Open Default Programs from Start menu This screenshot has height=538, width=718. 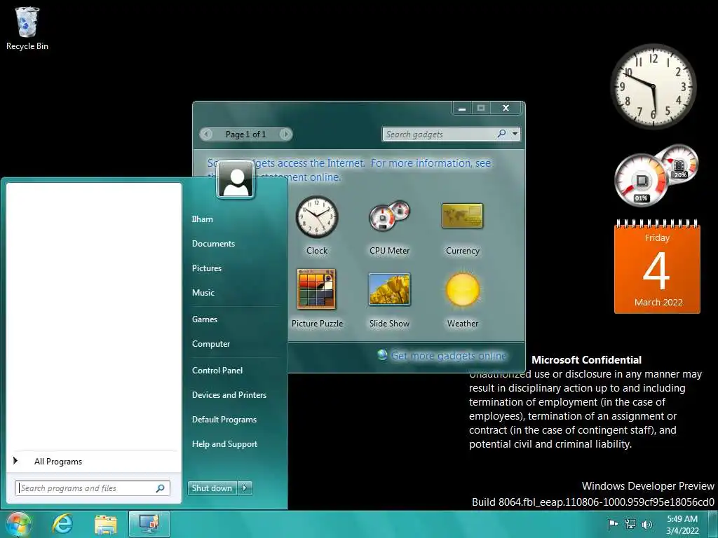pyautogui.click(x=224, y=420)
